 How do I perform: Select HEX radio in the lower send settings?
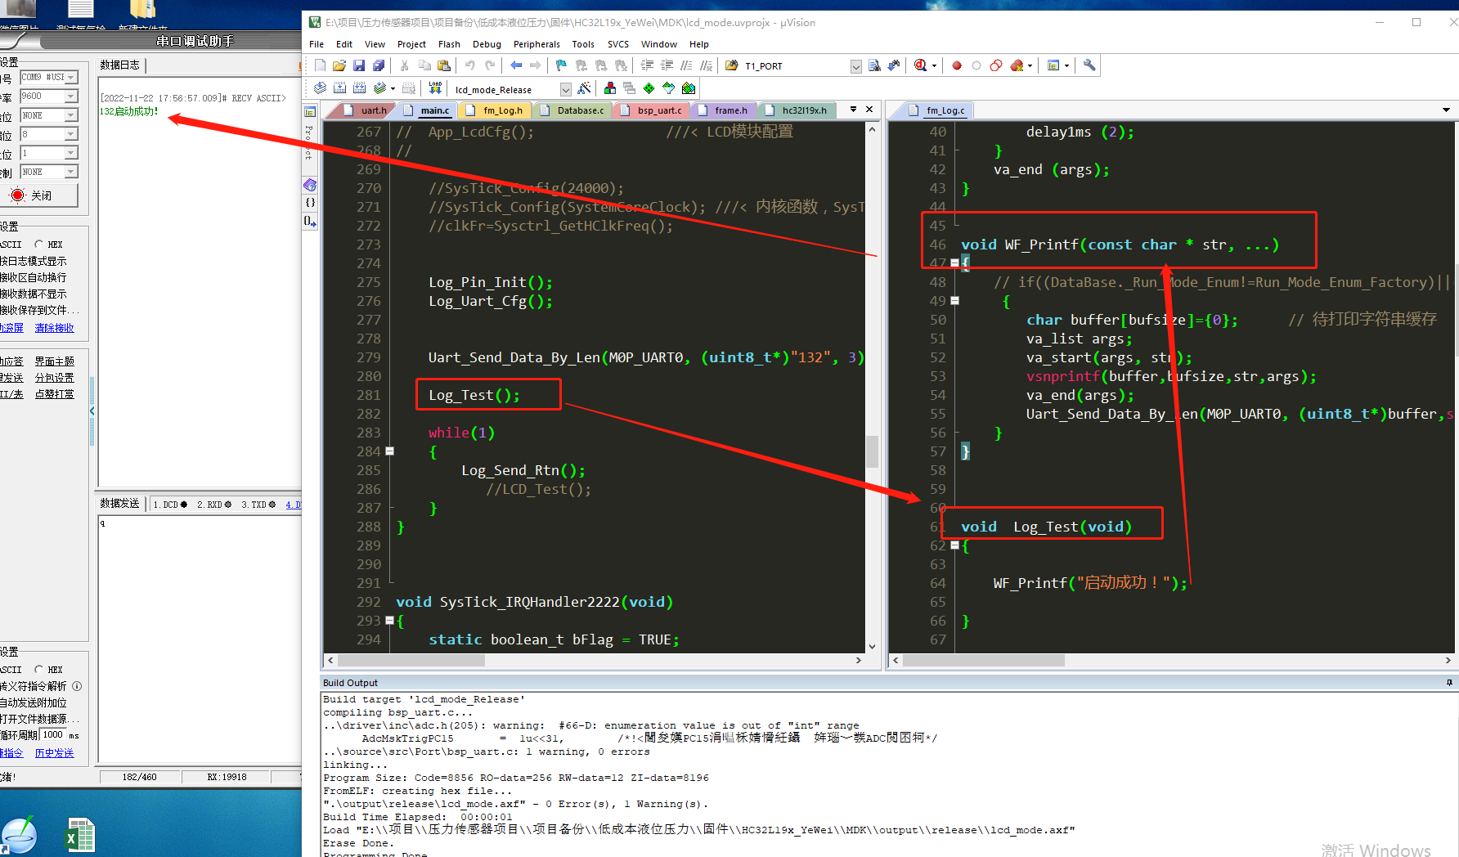click(x=39, y=670)
